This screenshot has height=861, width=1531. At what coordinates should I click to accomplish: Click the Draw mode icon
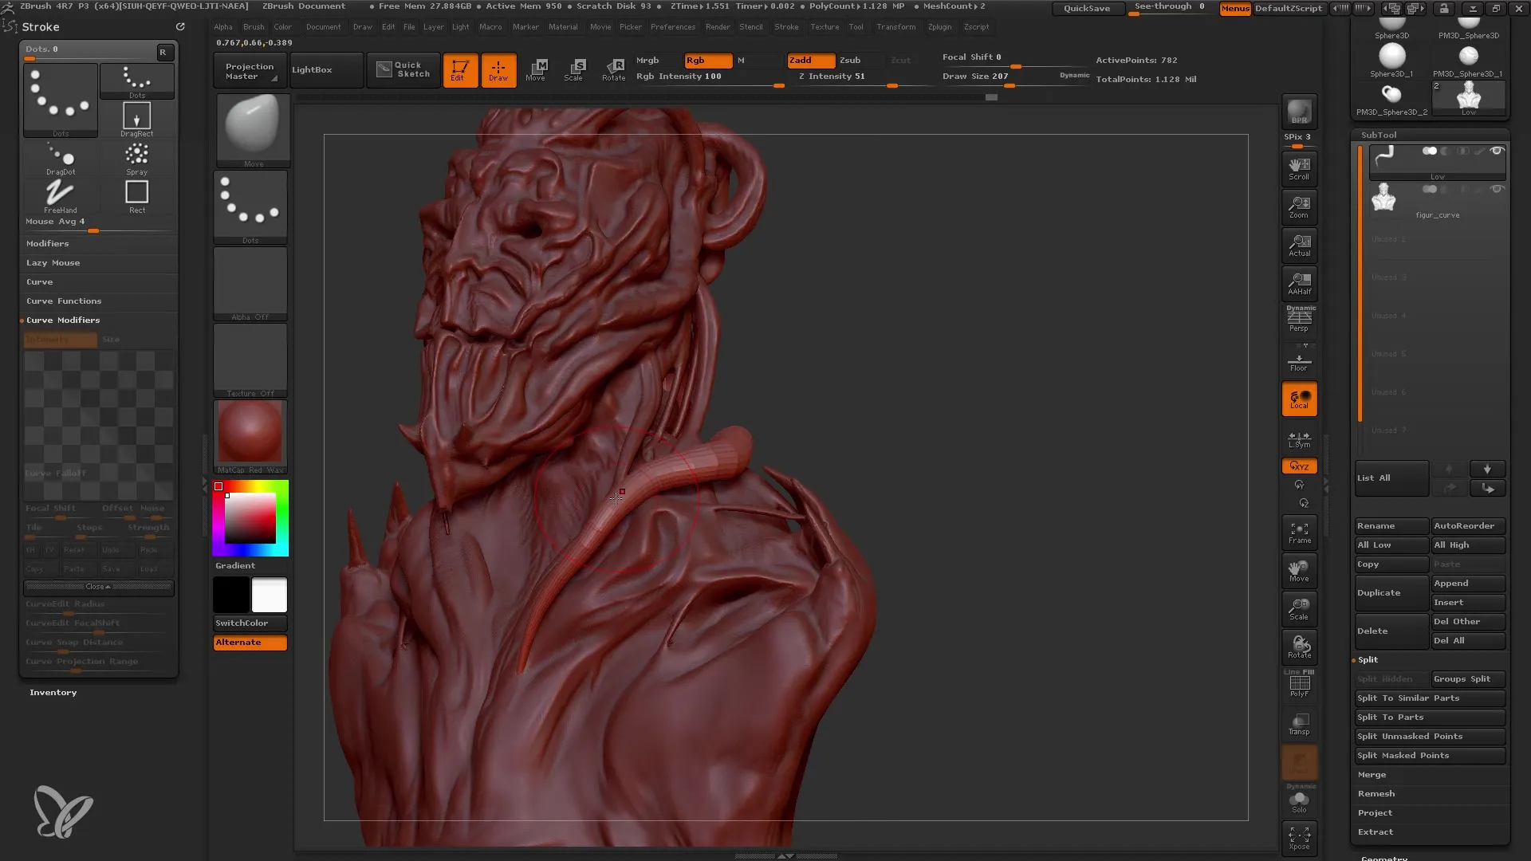[498, 69]
